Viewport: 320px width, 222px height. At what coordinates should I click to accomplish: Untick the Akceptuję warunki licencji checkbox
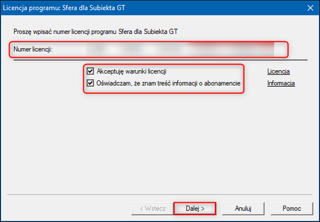tap(90, 71)
